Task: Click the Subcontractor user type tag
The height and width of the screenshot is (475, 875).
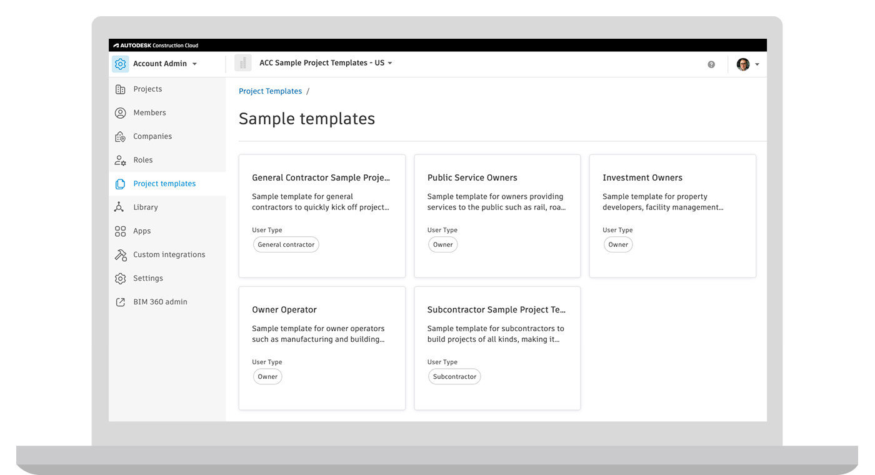Action: [x=454, y=377]
